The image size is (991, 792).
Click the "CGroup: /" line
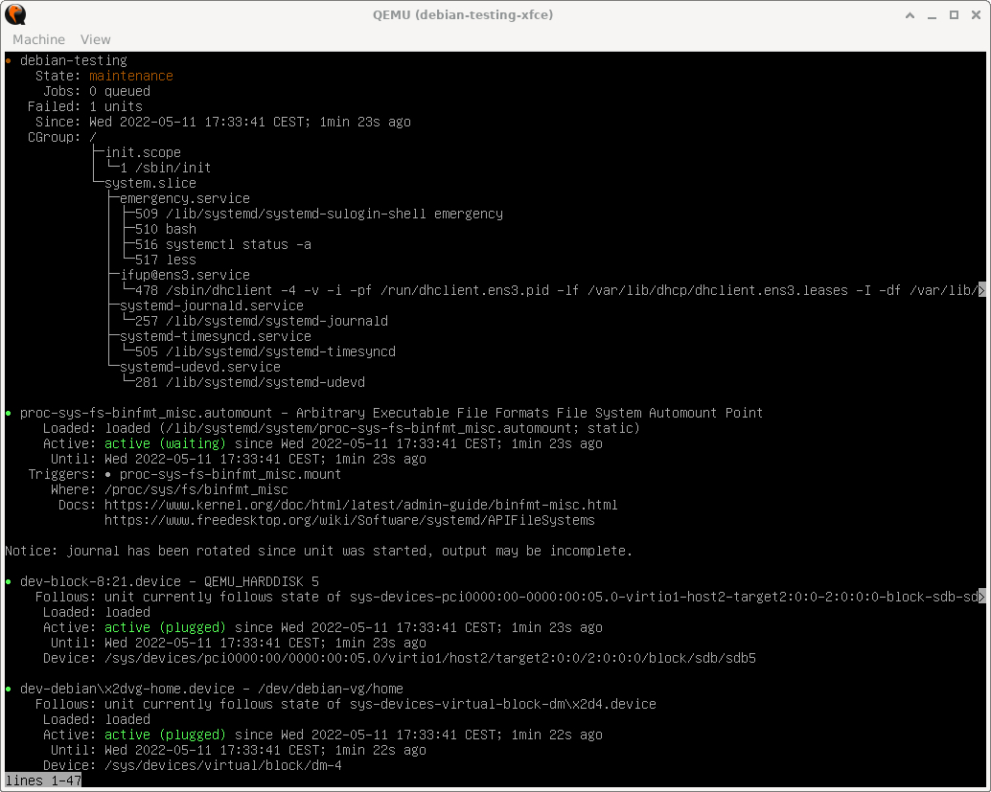coord(62,137)
